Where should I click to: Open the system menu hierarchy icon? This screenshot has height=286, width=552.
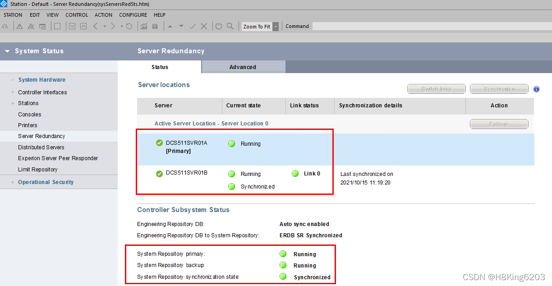pyautogui.click(x=5, y=26)
